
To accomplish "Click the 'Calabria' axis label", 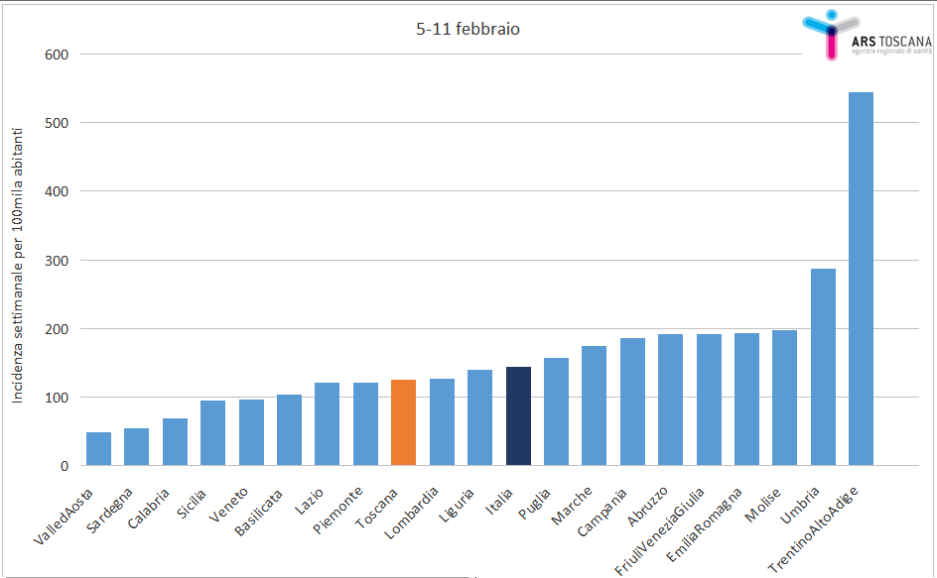I will coord(149,509).
